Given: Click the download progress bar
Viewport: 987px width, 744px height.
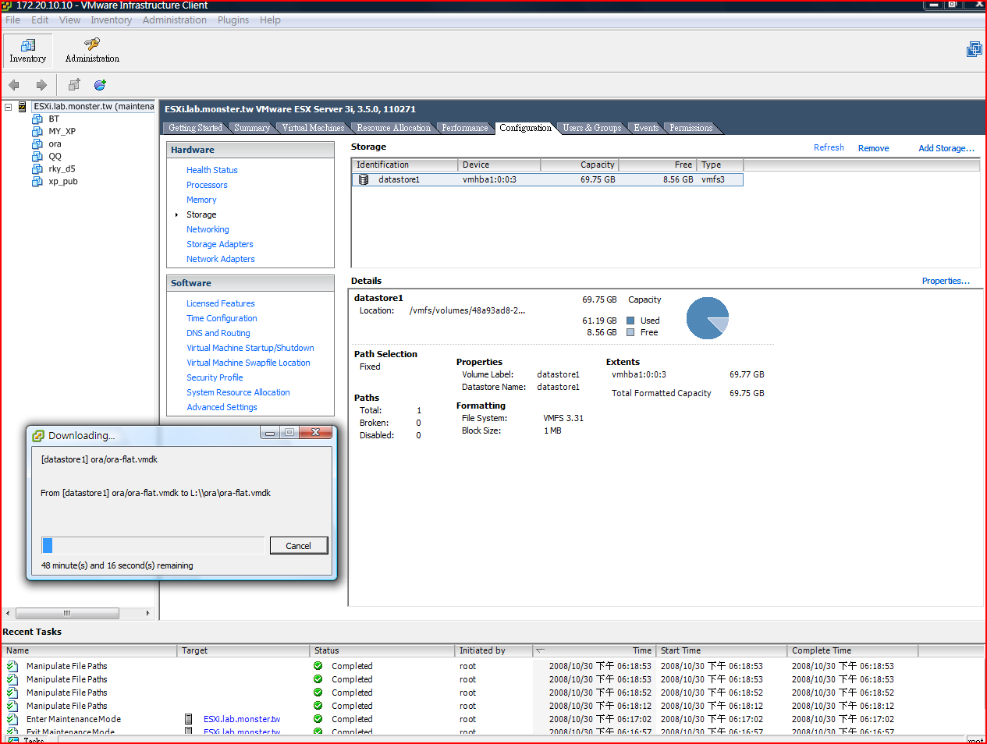Looking at the screenshot, I should pyautogui.click(x=153, y=545).
